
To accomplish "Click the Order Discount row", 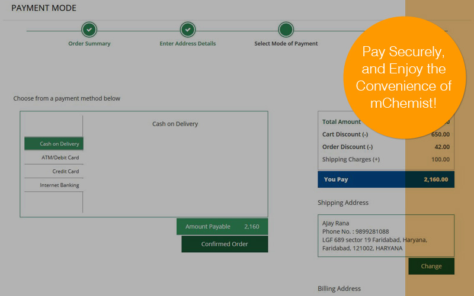I will pyautogui.click(x=386, y=147).
